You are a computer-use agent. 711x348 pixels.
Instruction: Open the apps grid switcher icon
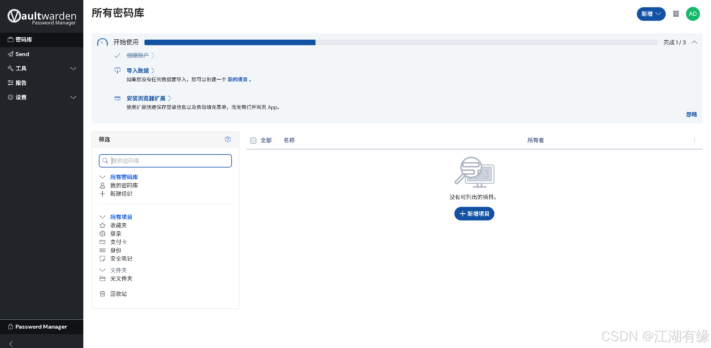[676, 14]
